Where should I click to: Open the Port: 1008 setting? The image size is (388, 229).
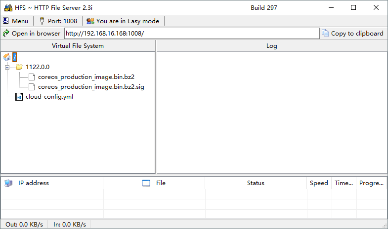(x=58, y=21)
